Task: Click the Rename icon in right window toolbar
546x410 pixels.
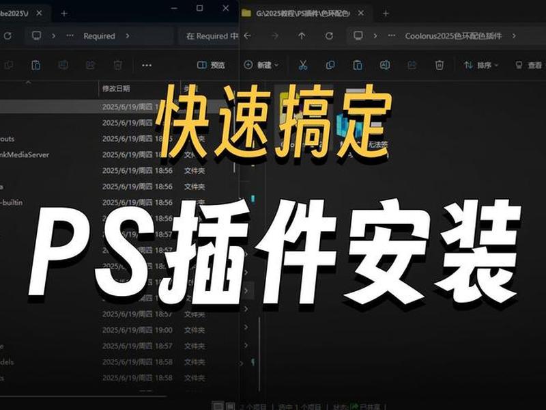Action: (385, 65)
